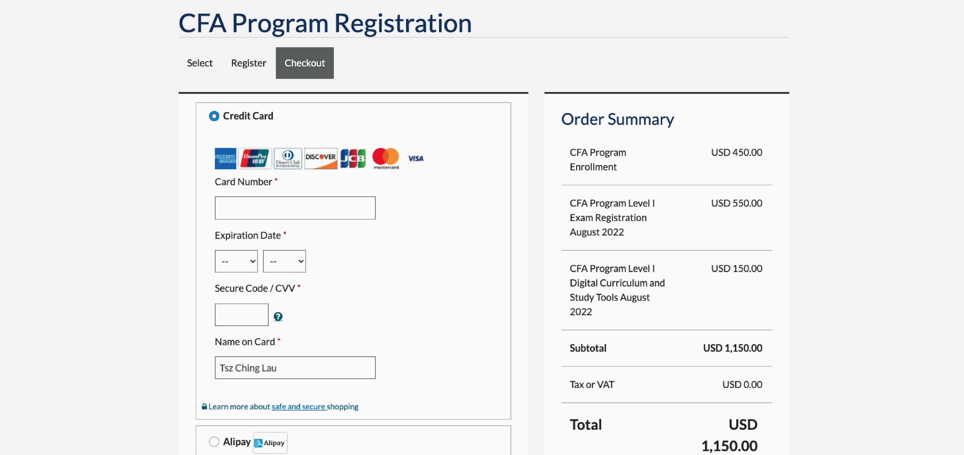This screenshot has width=964, height=455.
Task: Click the UnionPay card logo
Action: 255,158
